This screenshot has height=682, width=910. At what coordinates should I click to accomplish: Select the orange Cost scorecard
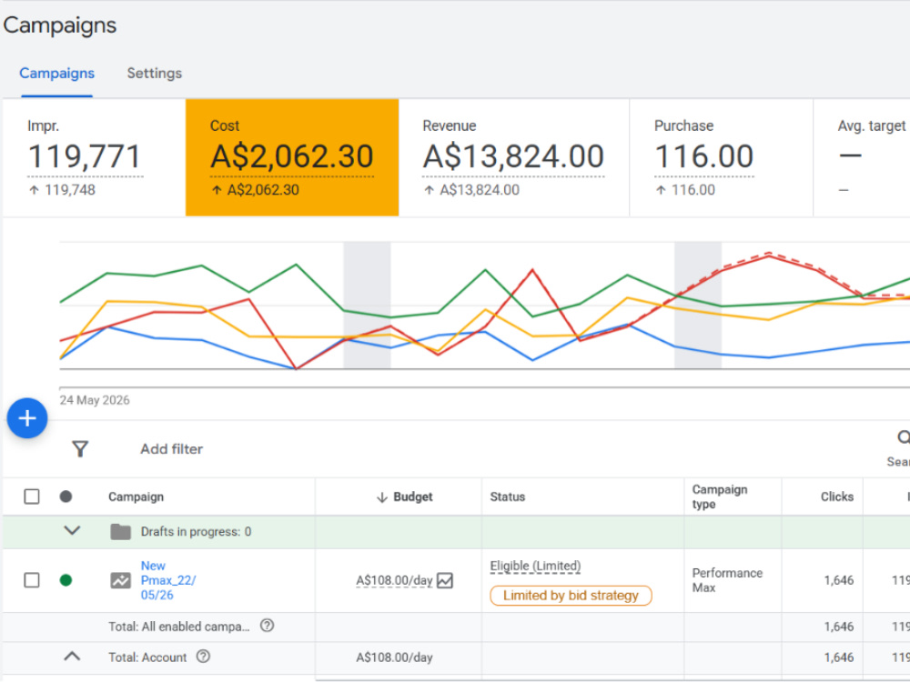292,157
